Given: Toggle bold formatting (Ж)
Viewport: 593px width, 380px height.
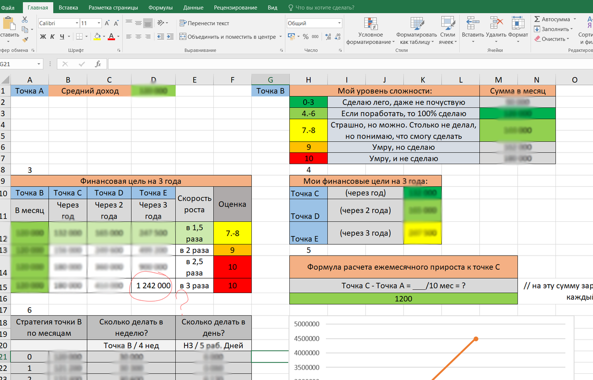Looking at the screenshot, I should click(x=43, y=37).
